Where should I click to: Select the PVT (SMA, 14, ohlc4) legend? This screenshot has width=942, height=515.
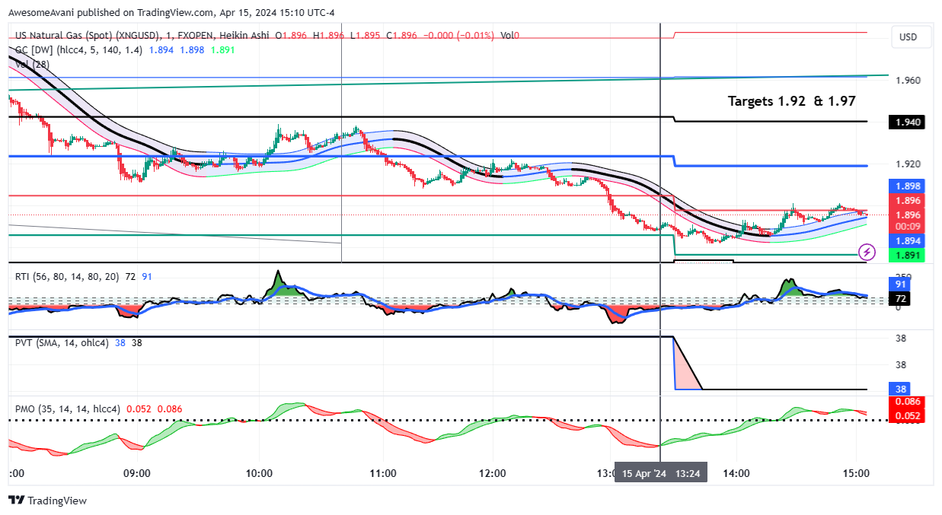tap(62, 343)
